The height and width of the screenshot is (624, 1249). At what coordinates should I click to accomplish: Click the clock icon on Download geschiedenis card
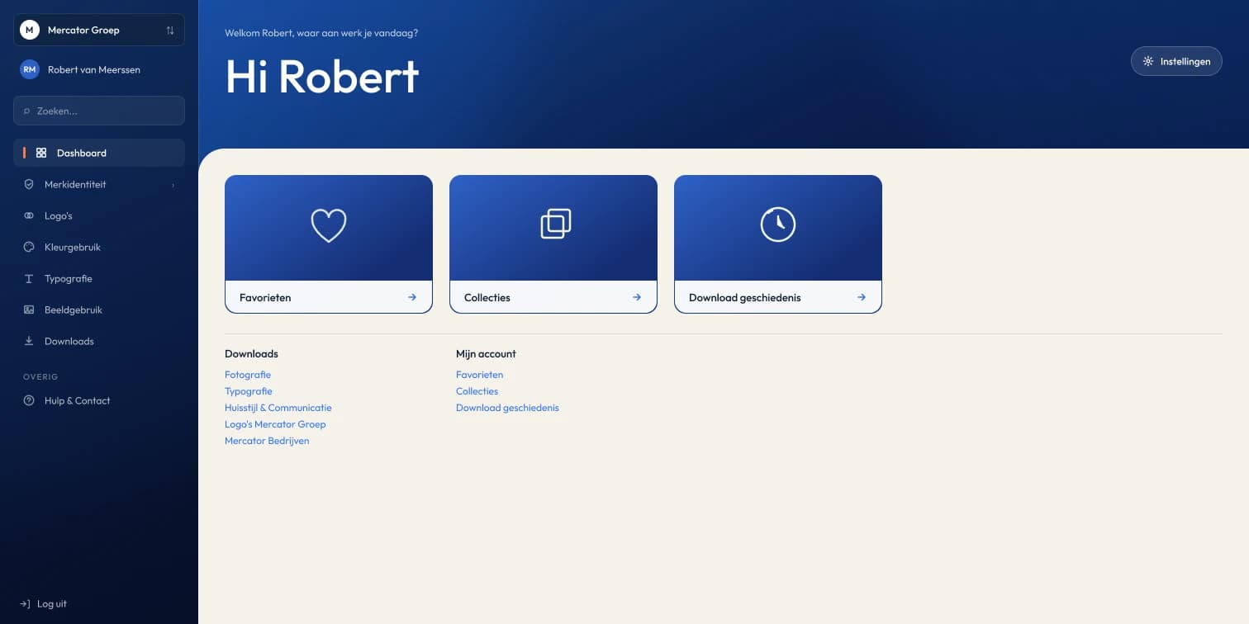778,224
